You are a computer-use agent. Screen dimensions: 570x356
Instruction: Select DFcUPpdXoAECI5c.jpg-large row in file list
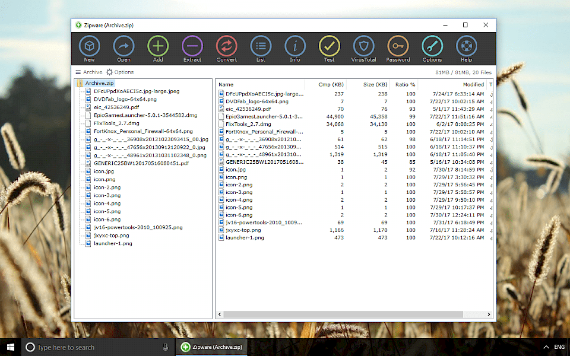(x=354, y=94)
